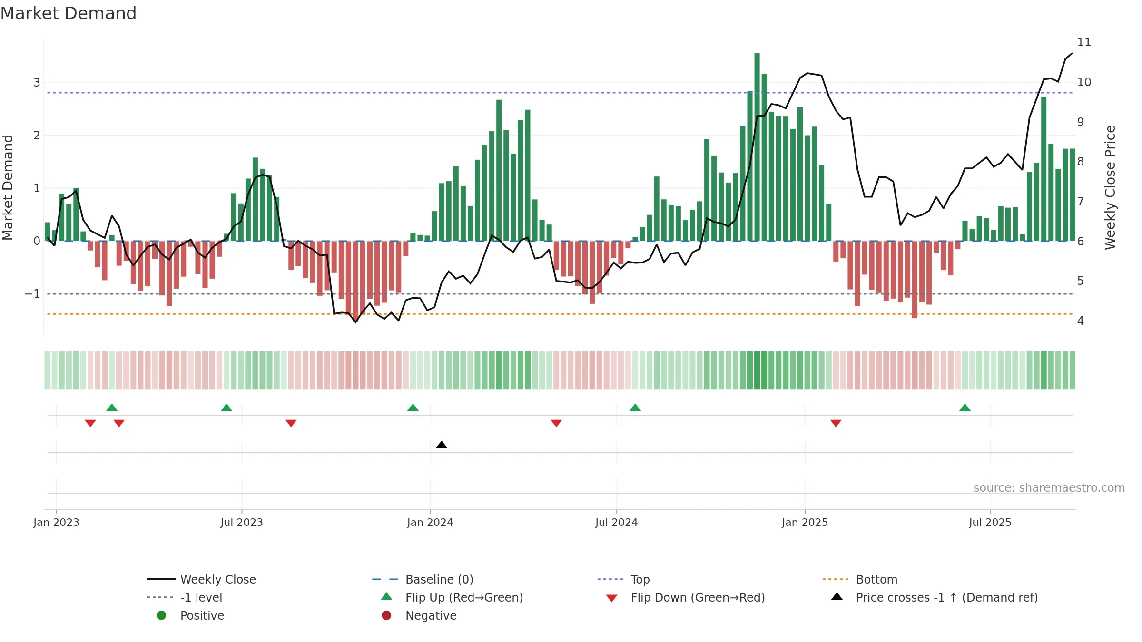The image size is (1142, 642).
Task: Click the Bottom dotted orange legend sample
Action: [836, 579]
